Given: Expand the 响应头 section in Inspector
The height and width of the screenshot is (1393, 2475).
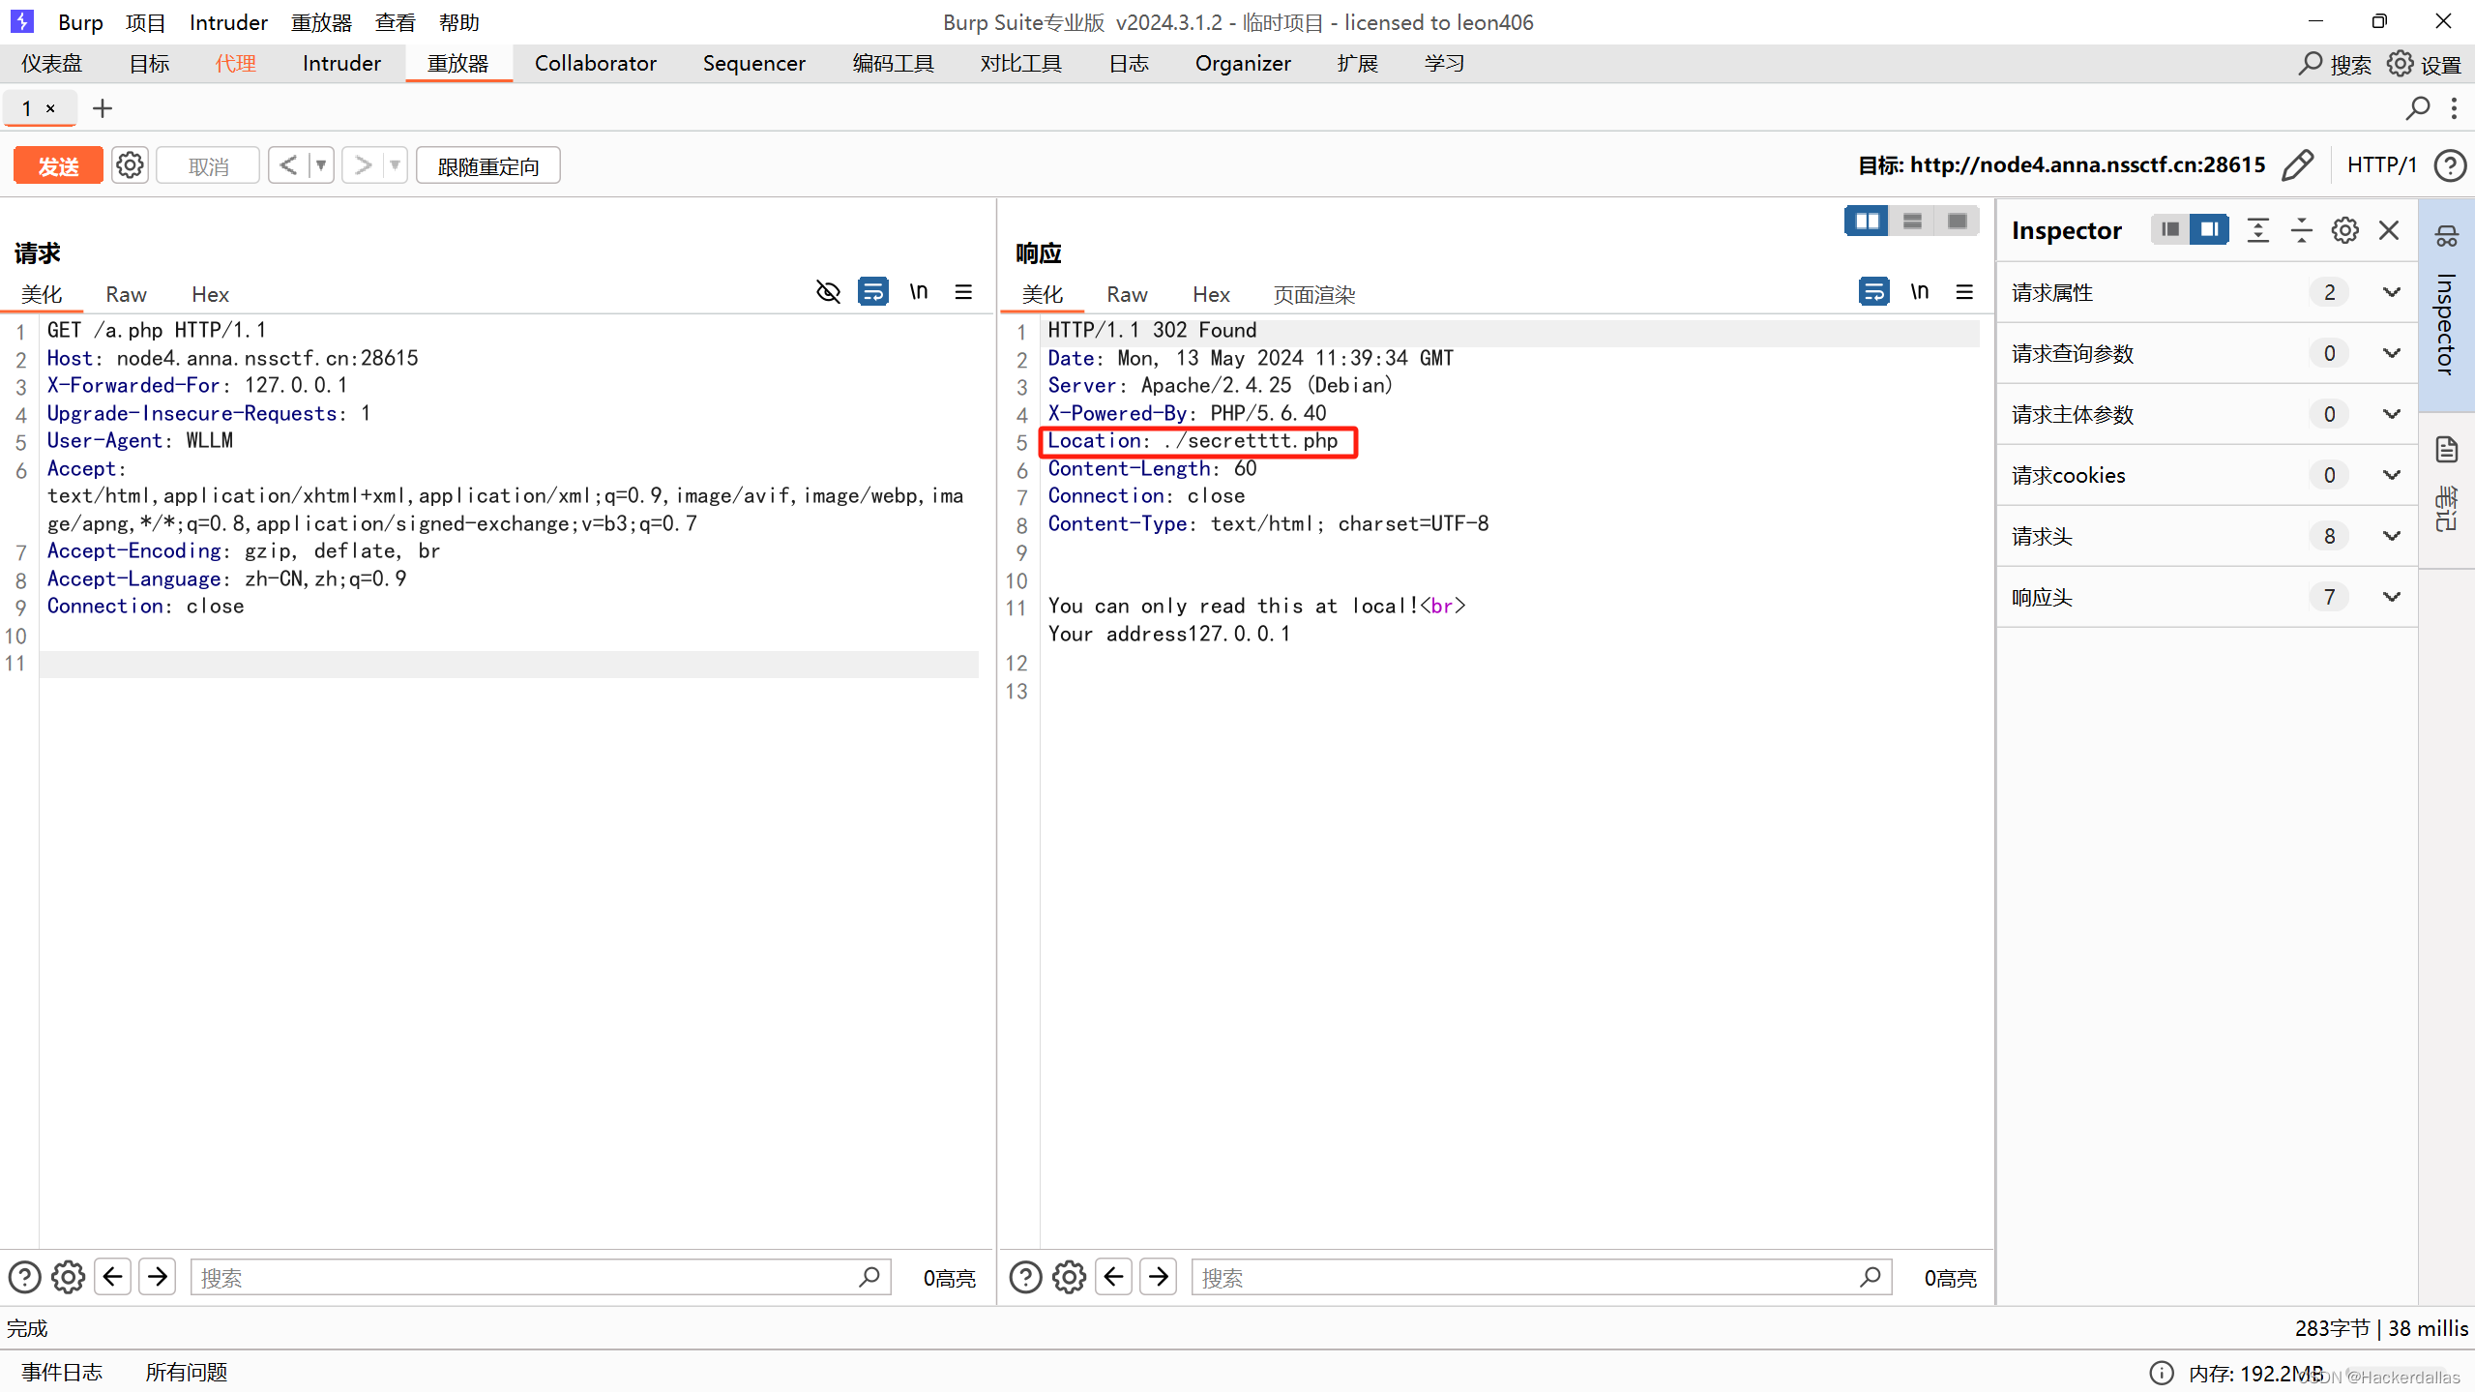Looking at the screenshot, I should (x=2391, y=597).
